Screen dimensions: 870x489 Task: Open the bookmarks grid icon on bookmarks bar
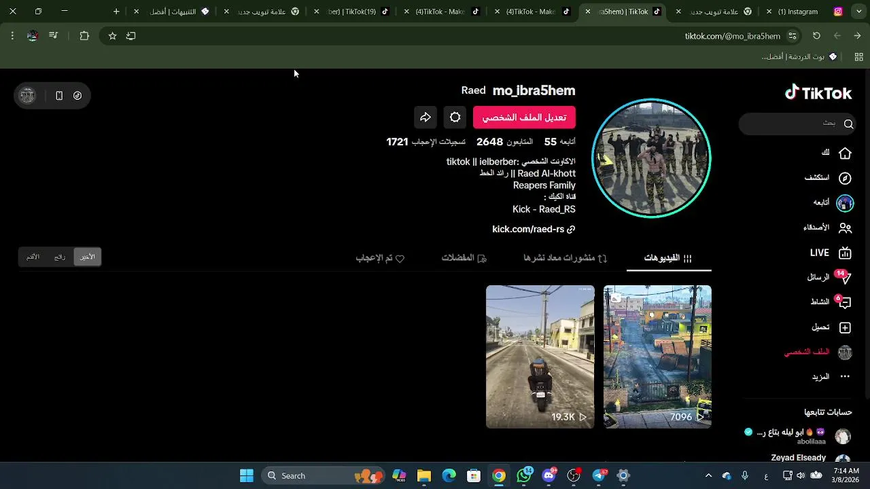pyautogui.click(x=858, y=57)
